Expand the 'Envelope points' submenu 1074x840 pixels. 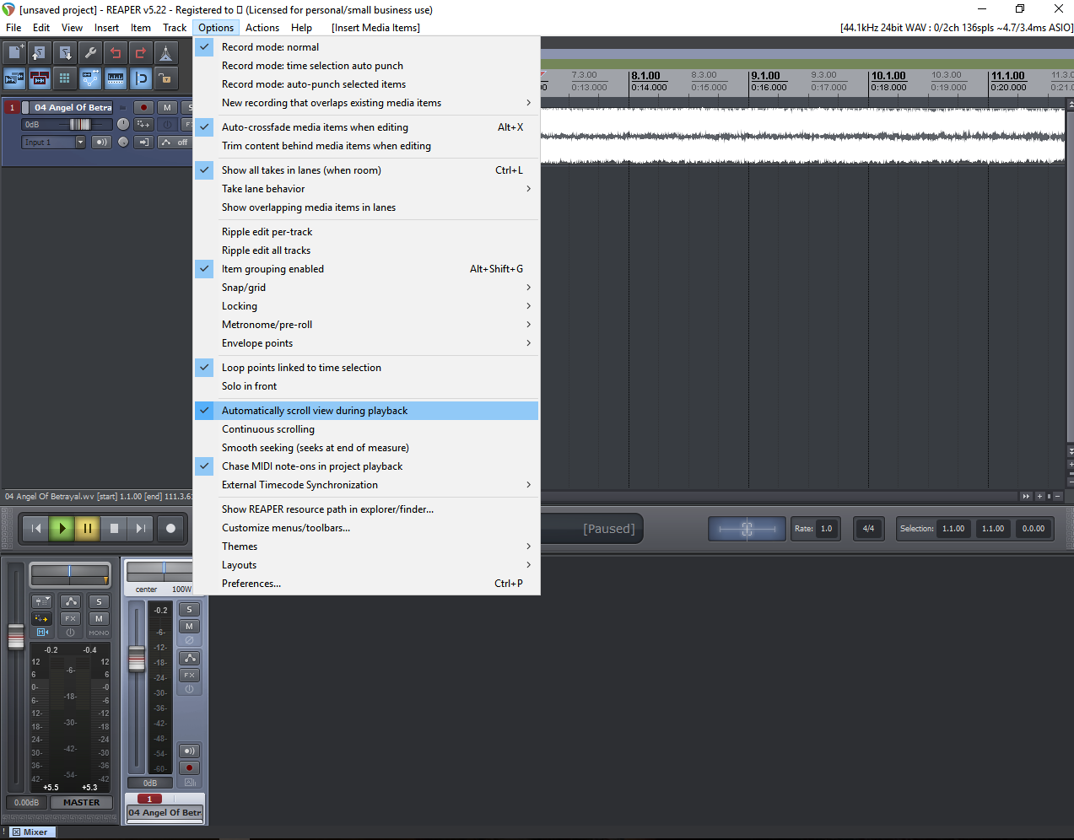tap(366, 343)
